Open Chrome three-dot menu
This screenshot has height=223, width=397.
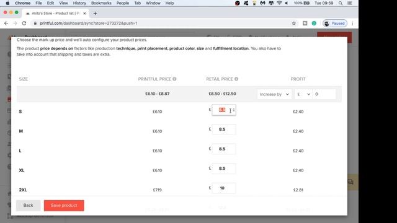pos(352,24)
